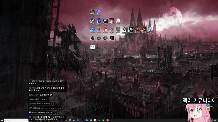Select the blue camera icon beside Steam

(x=99, y=21)
